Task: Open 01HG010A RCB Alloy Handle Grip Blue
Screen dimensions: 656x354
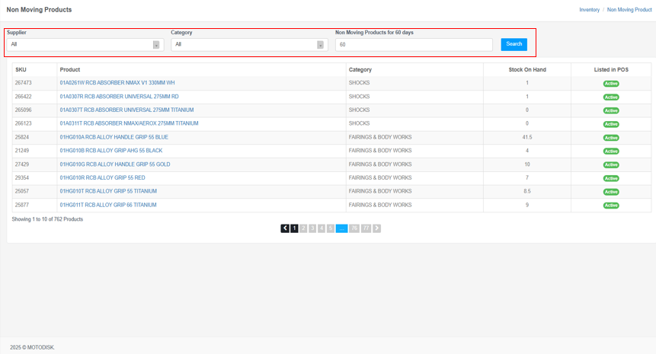Action: pyautogui.click(x=114, y=137)
